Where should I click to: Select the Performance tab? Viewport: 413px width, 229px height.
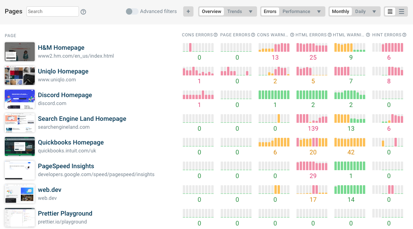(x=296, y=11)
